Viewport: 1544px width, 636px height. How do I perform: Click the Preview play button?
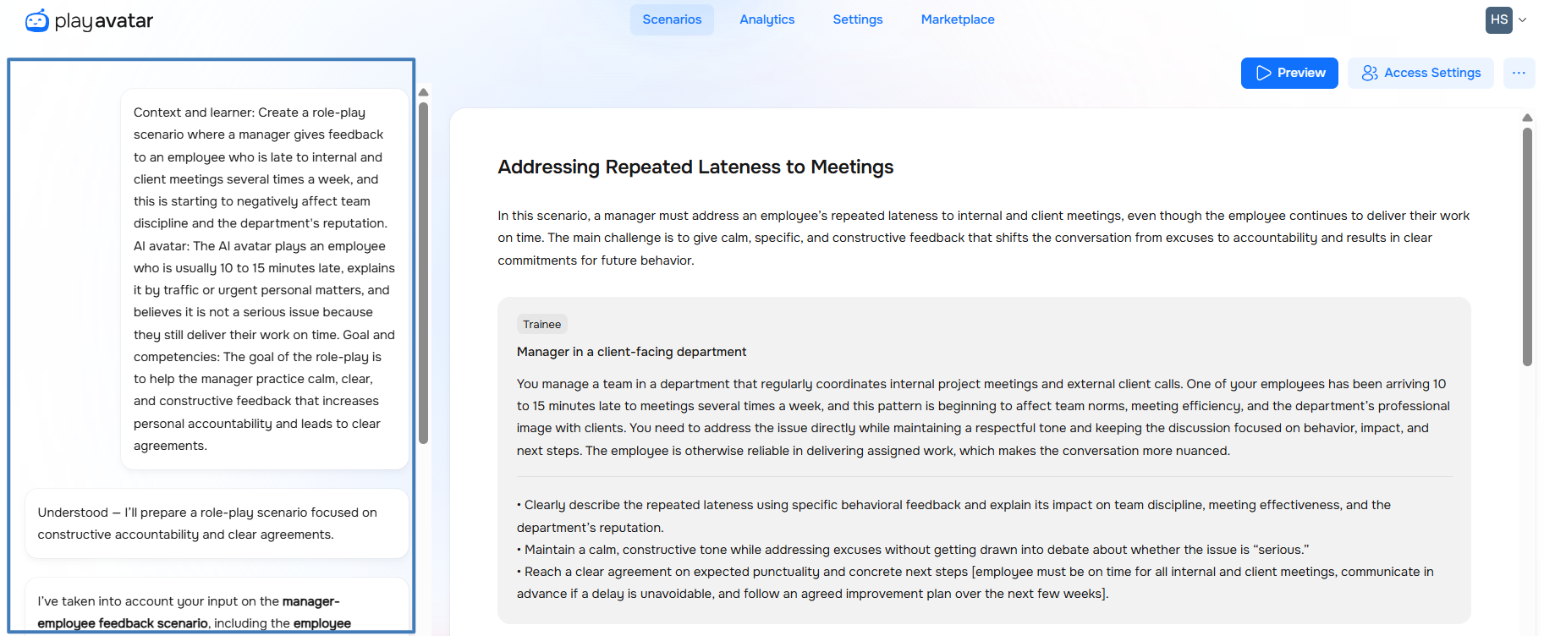pyautogui.click(x=1289, y=73)
